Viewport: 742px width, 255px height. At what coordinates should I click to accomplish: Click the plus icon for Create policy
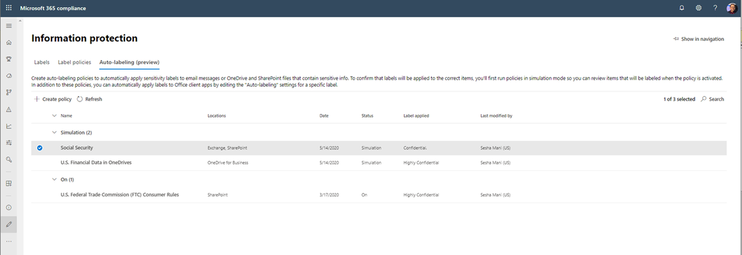click(37, 99)
